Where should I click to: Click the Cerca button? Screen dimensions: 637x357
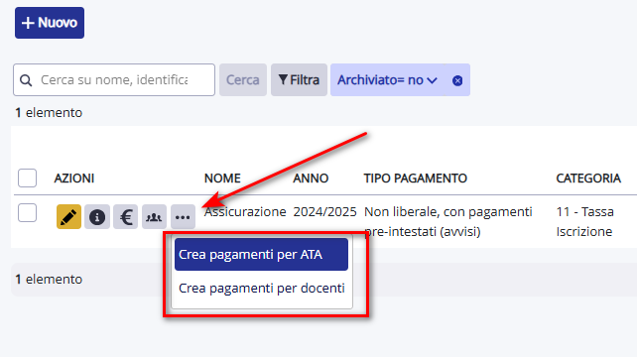coord(243,79)
